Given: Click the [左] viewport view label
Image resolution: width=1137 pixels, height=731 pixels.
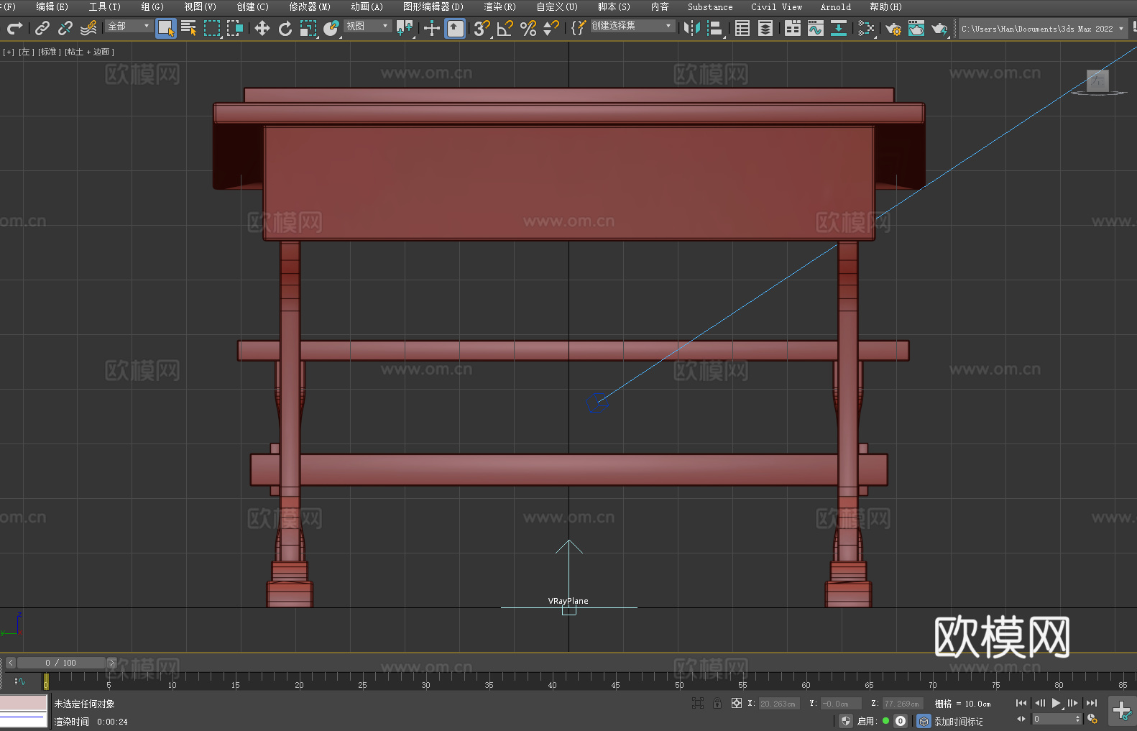Looking at the screenshot, I should tap(25, 52).
